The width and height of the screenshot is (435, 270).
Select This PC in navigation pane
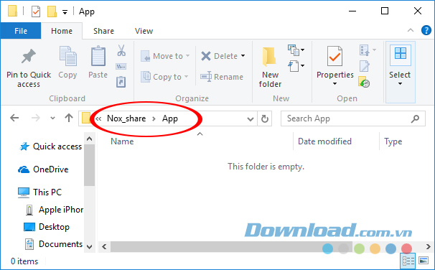39,192
